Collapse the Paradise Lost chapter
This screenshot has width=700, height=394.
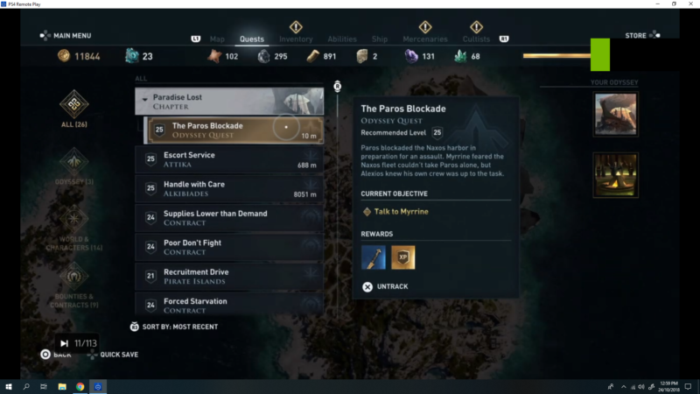click(144, 99)
